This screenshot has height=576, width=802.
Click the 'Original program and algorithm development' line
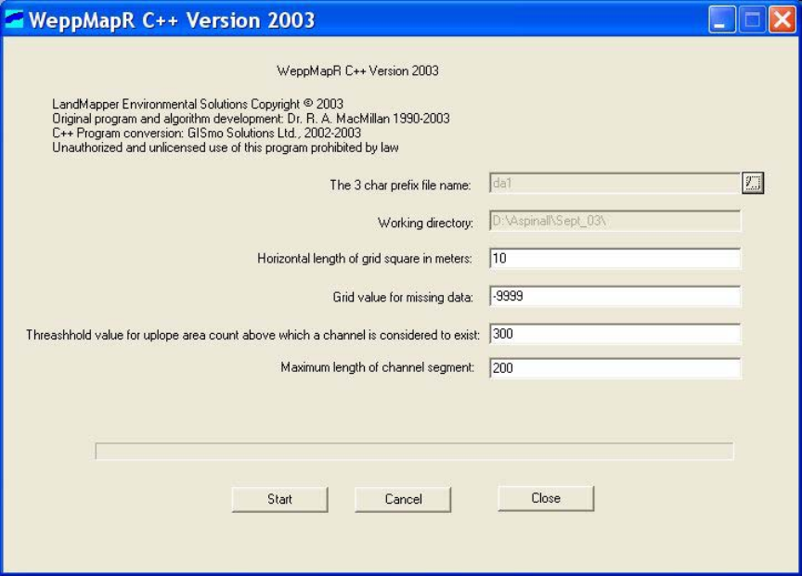[251, 119]
